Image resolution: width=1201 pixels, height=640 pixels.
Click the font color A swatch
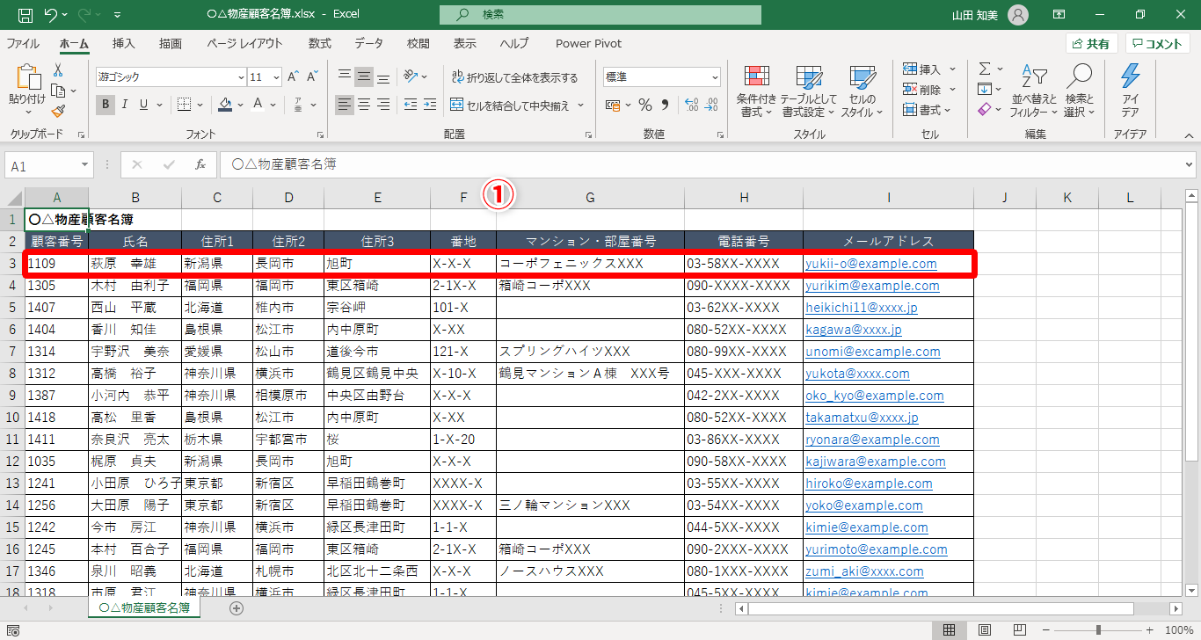point(258,105)
